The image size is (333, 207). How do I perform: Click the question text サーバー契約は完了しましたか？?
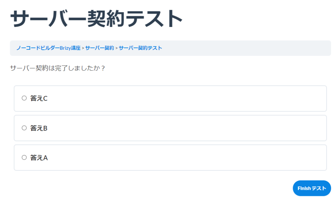point(58,68)
